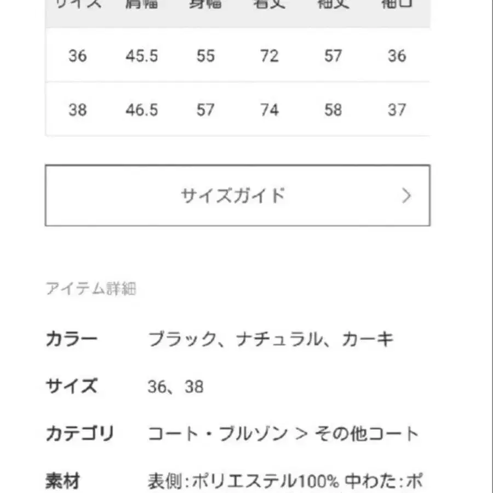Open the コート・ブルゾン category link
This screenshot has width=493, height=493.
(x=214, y=432)
